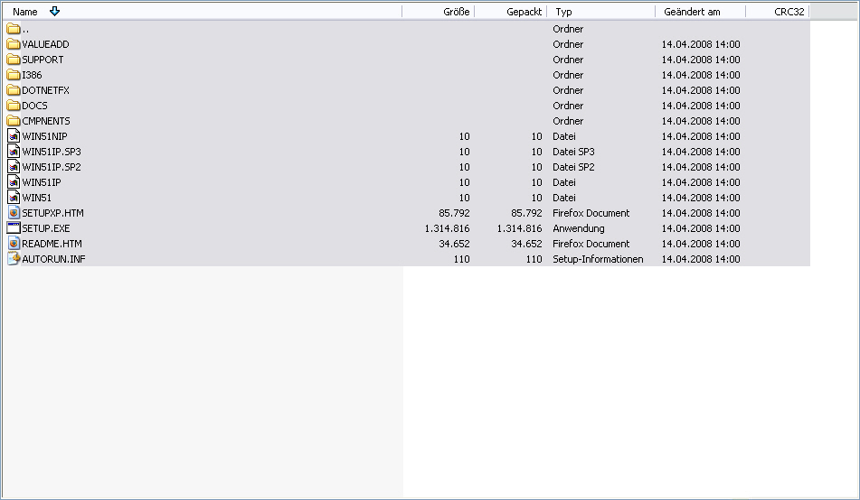Click the 'Datei SP3' type cell
This screenshot has width=860, height=500.
[x=573, y=152]
